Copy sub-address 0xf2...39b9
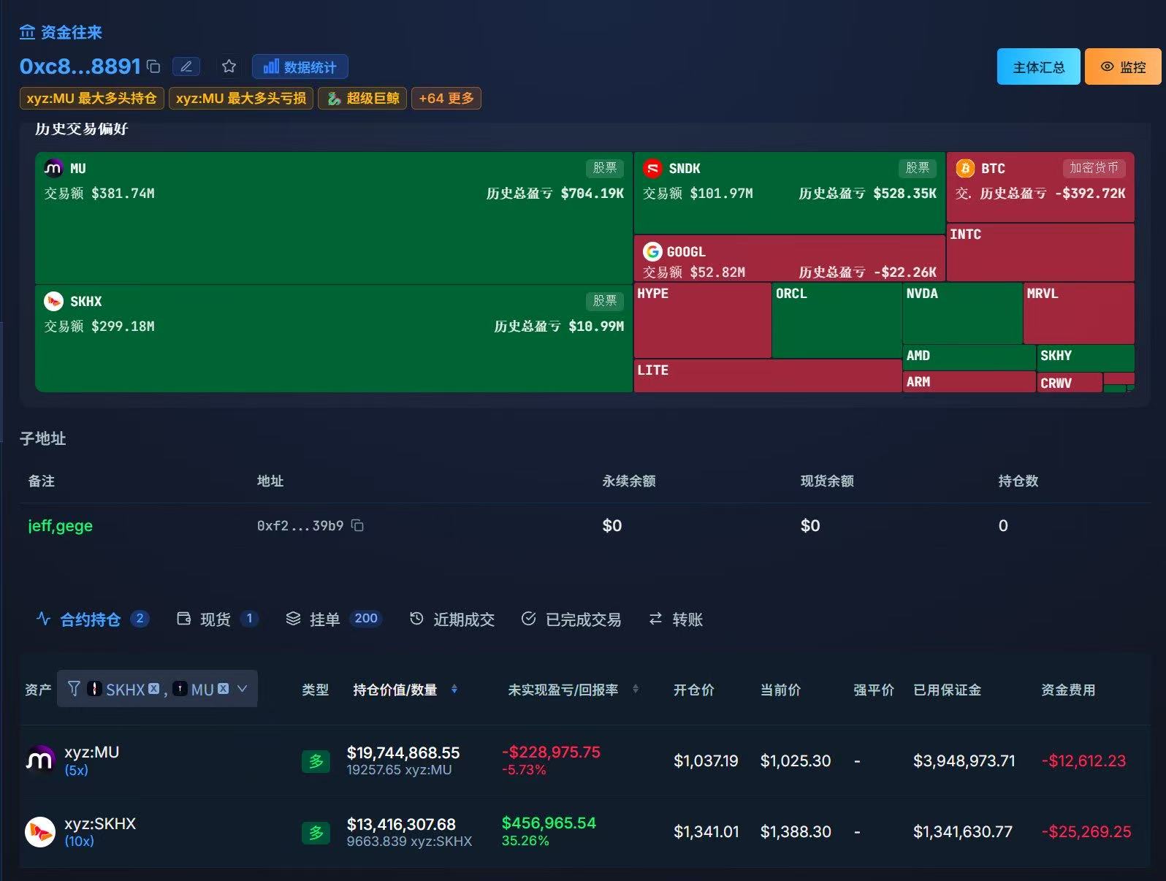 click(357, 525)
